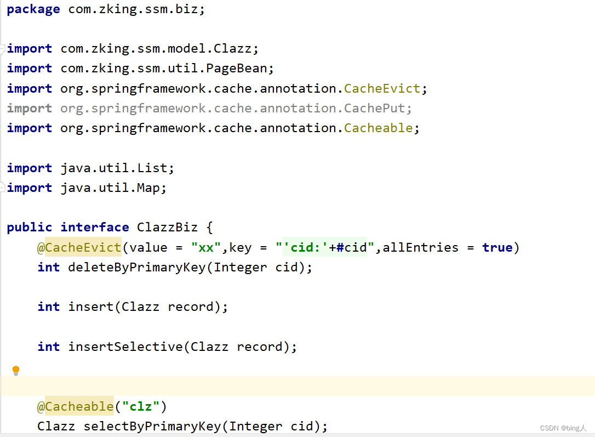
Task: Select the highlighted @CacheEvict annotation
Action: [x=79, y=247]
